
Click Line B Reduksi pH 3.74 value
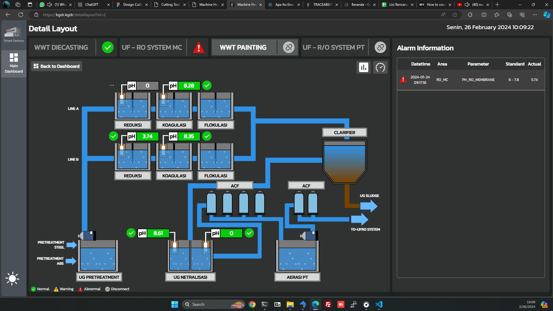[147, 136]
